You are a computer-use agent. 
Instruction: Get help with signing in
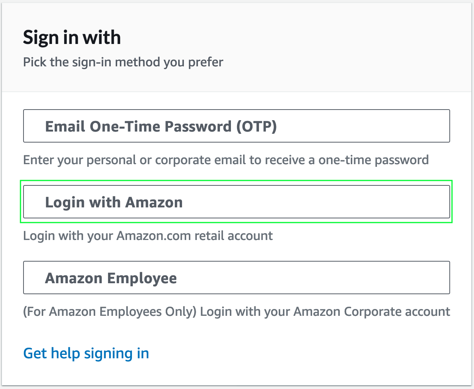click(86, 353)
